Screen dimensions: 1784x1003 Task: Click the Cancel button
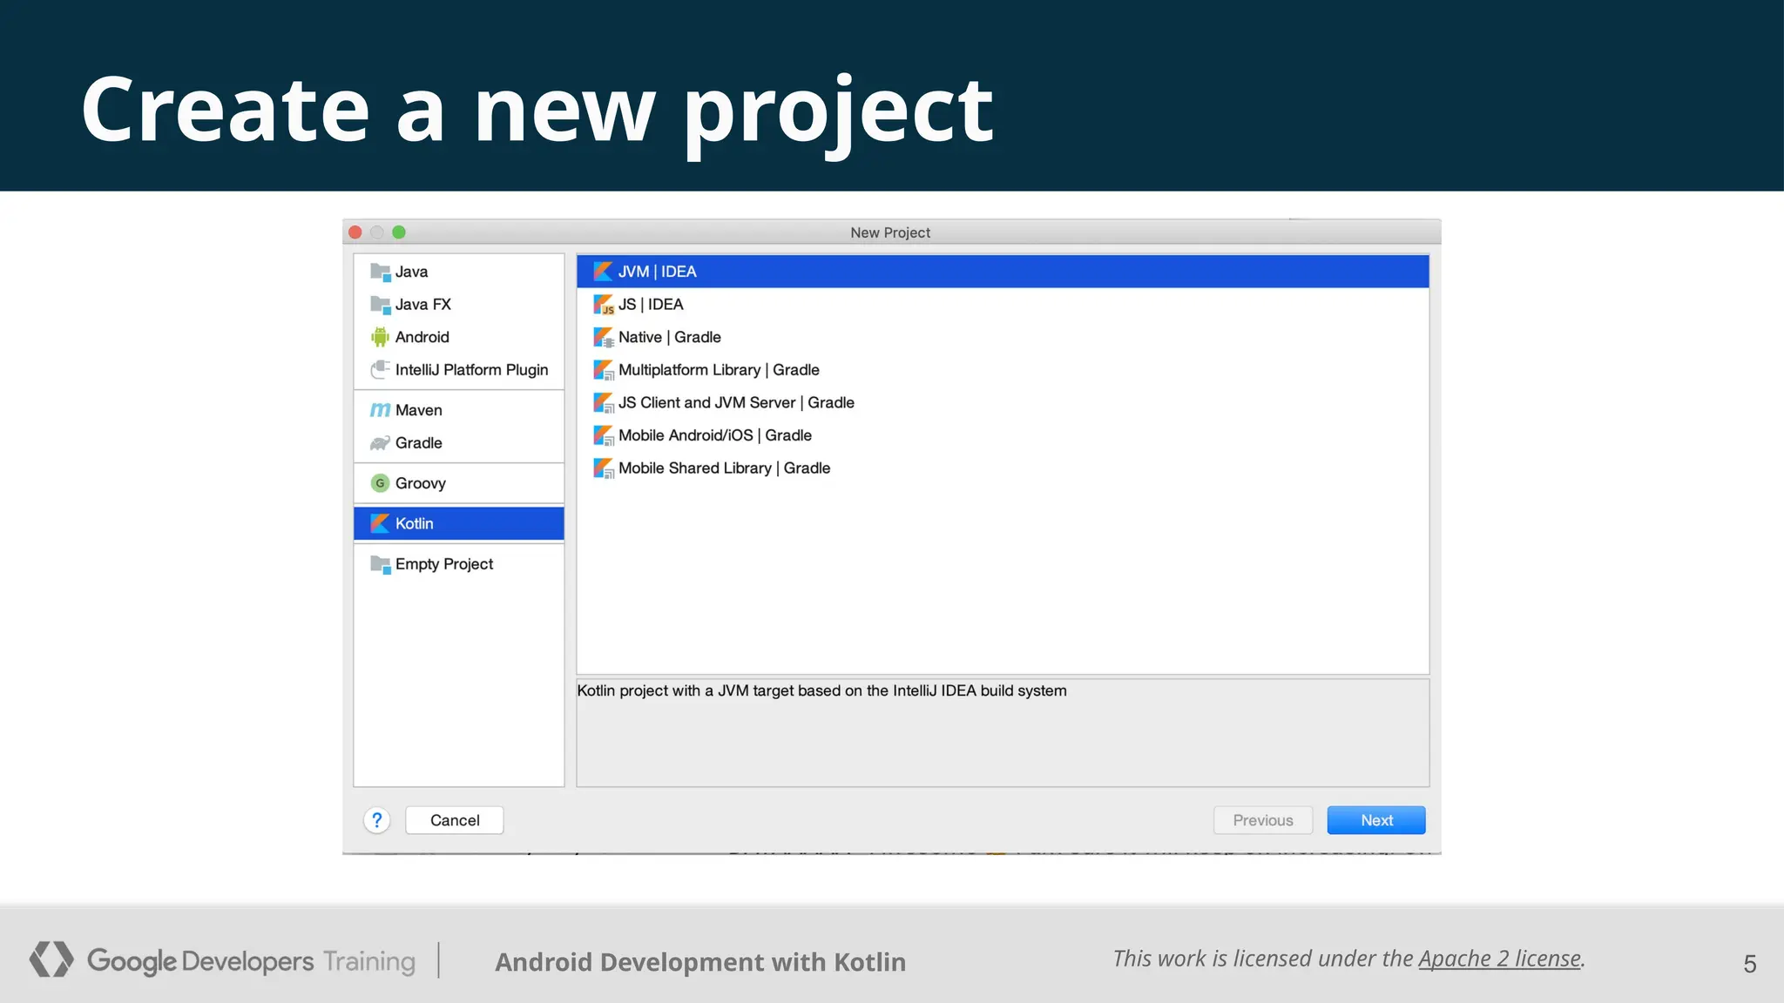(455, 820)
